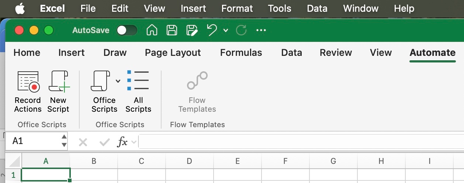Toggle the AutoSave switch
This screenshot has width=464, height=183.
pyautogui.click(x=127, y=30)
